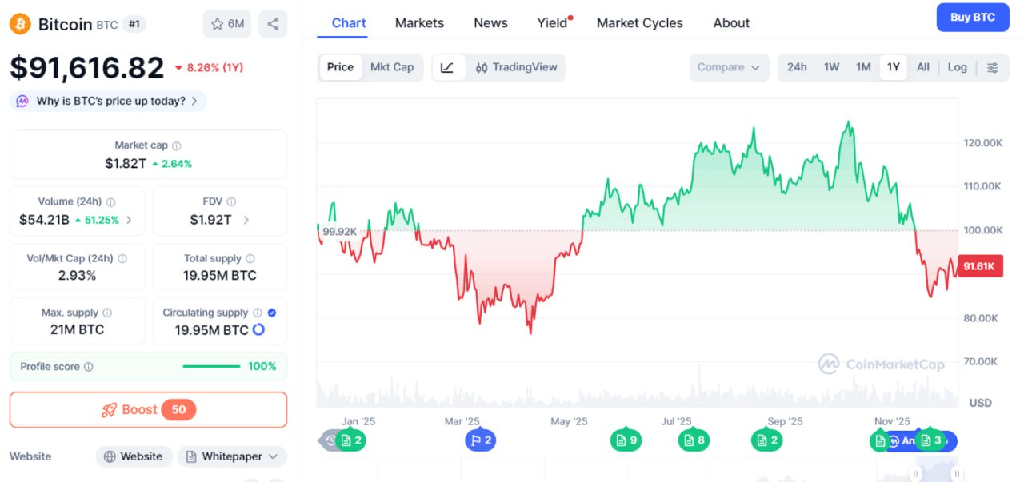
Task: Open the Compare dropdown
Action: pos(729,68)
